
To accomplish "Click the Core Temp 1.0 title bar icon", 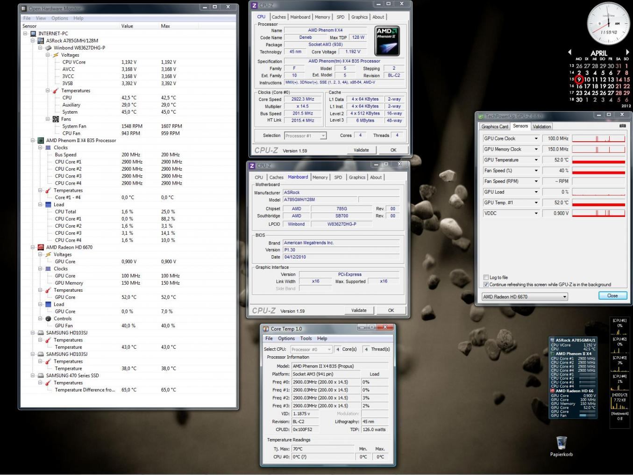I will 266,329.
